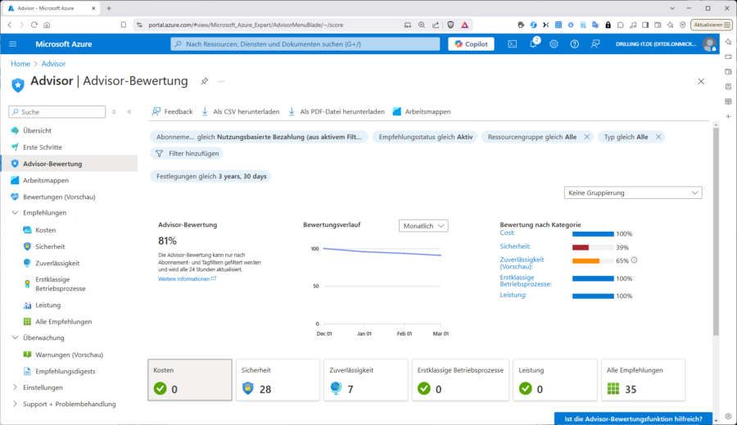Click the help question mark icon
Viewport: 737px width, 425px height.
(x=574, y=44)
